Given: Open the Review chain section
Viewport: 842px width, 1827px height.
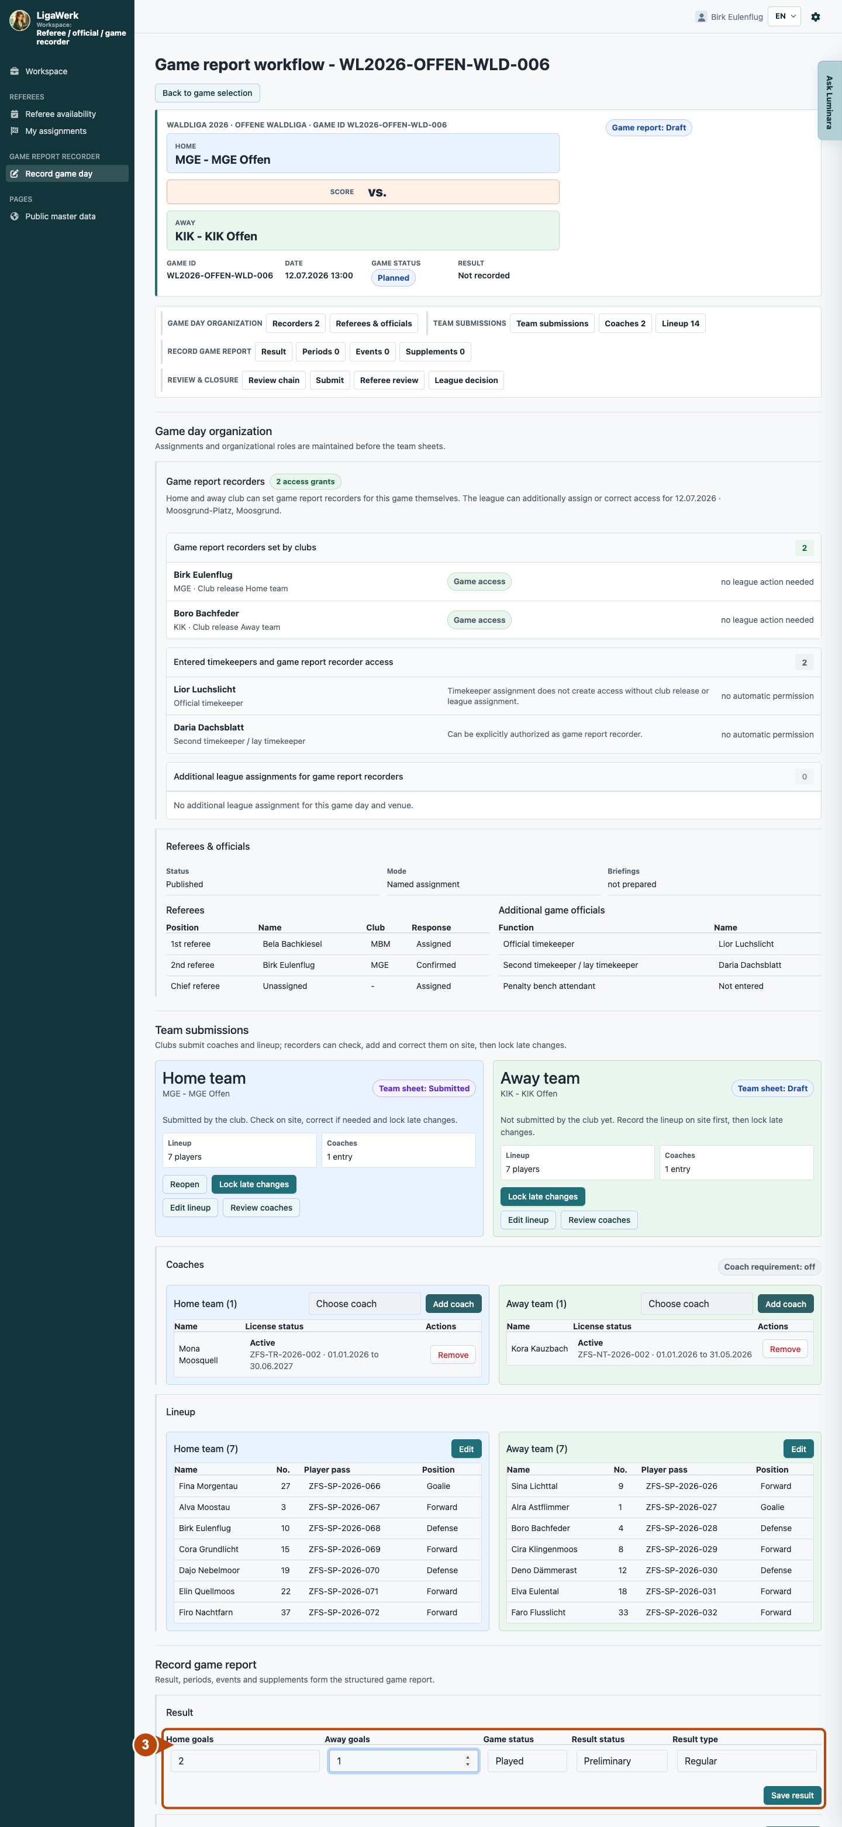Looking at the screenshot, I should [x=274, y=380].
